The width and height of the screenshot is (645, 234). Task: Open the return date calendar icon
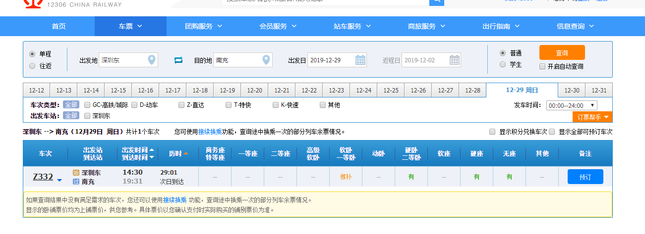pos(455,60)
